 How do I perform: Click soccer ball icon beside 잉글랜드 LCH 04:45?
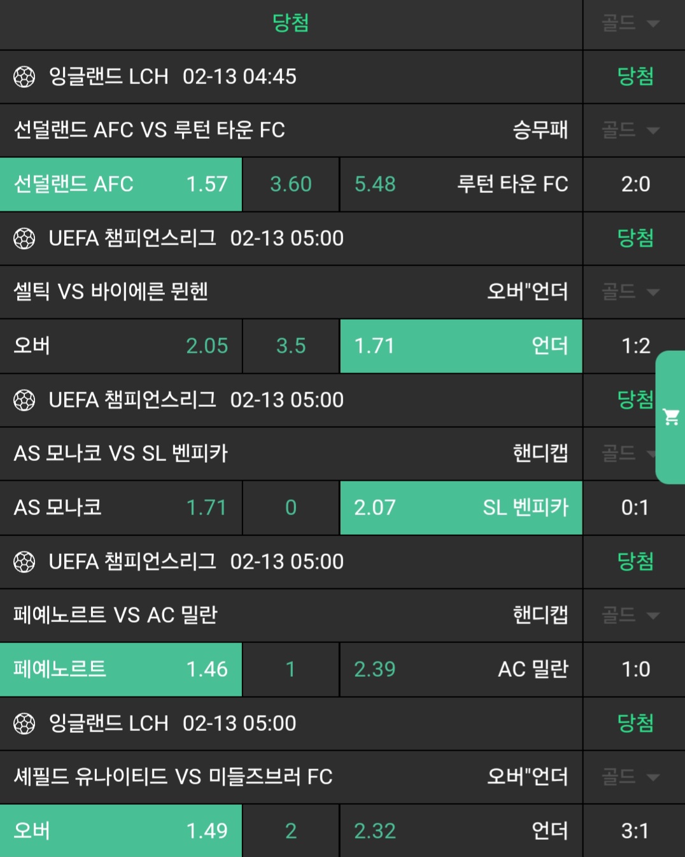pos(24,77)
